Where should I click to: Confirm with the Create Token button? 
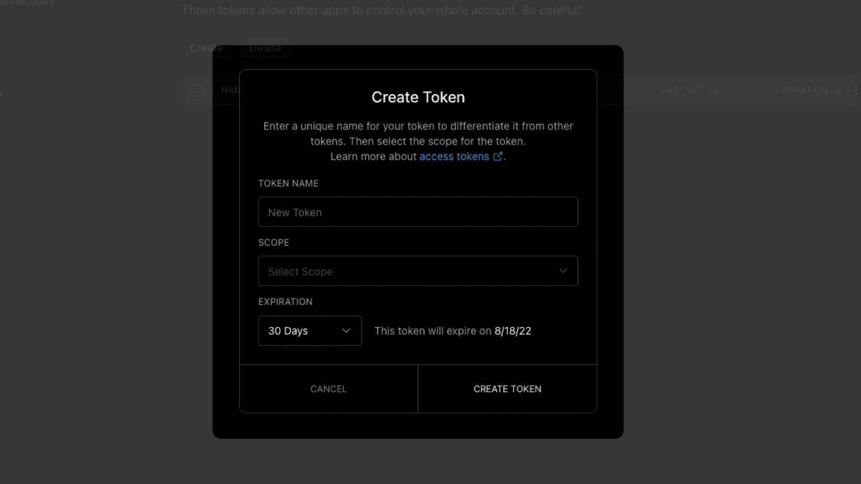tap(507, 389)
